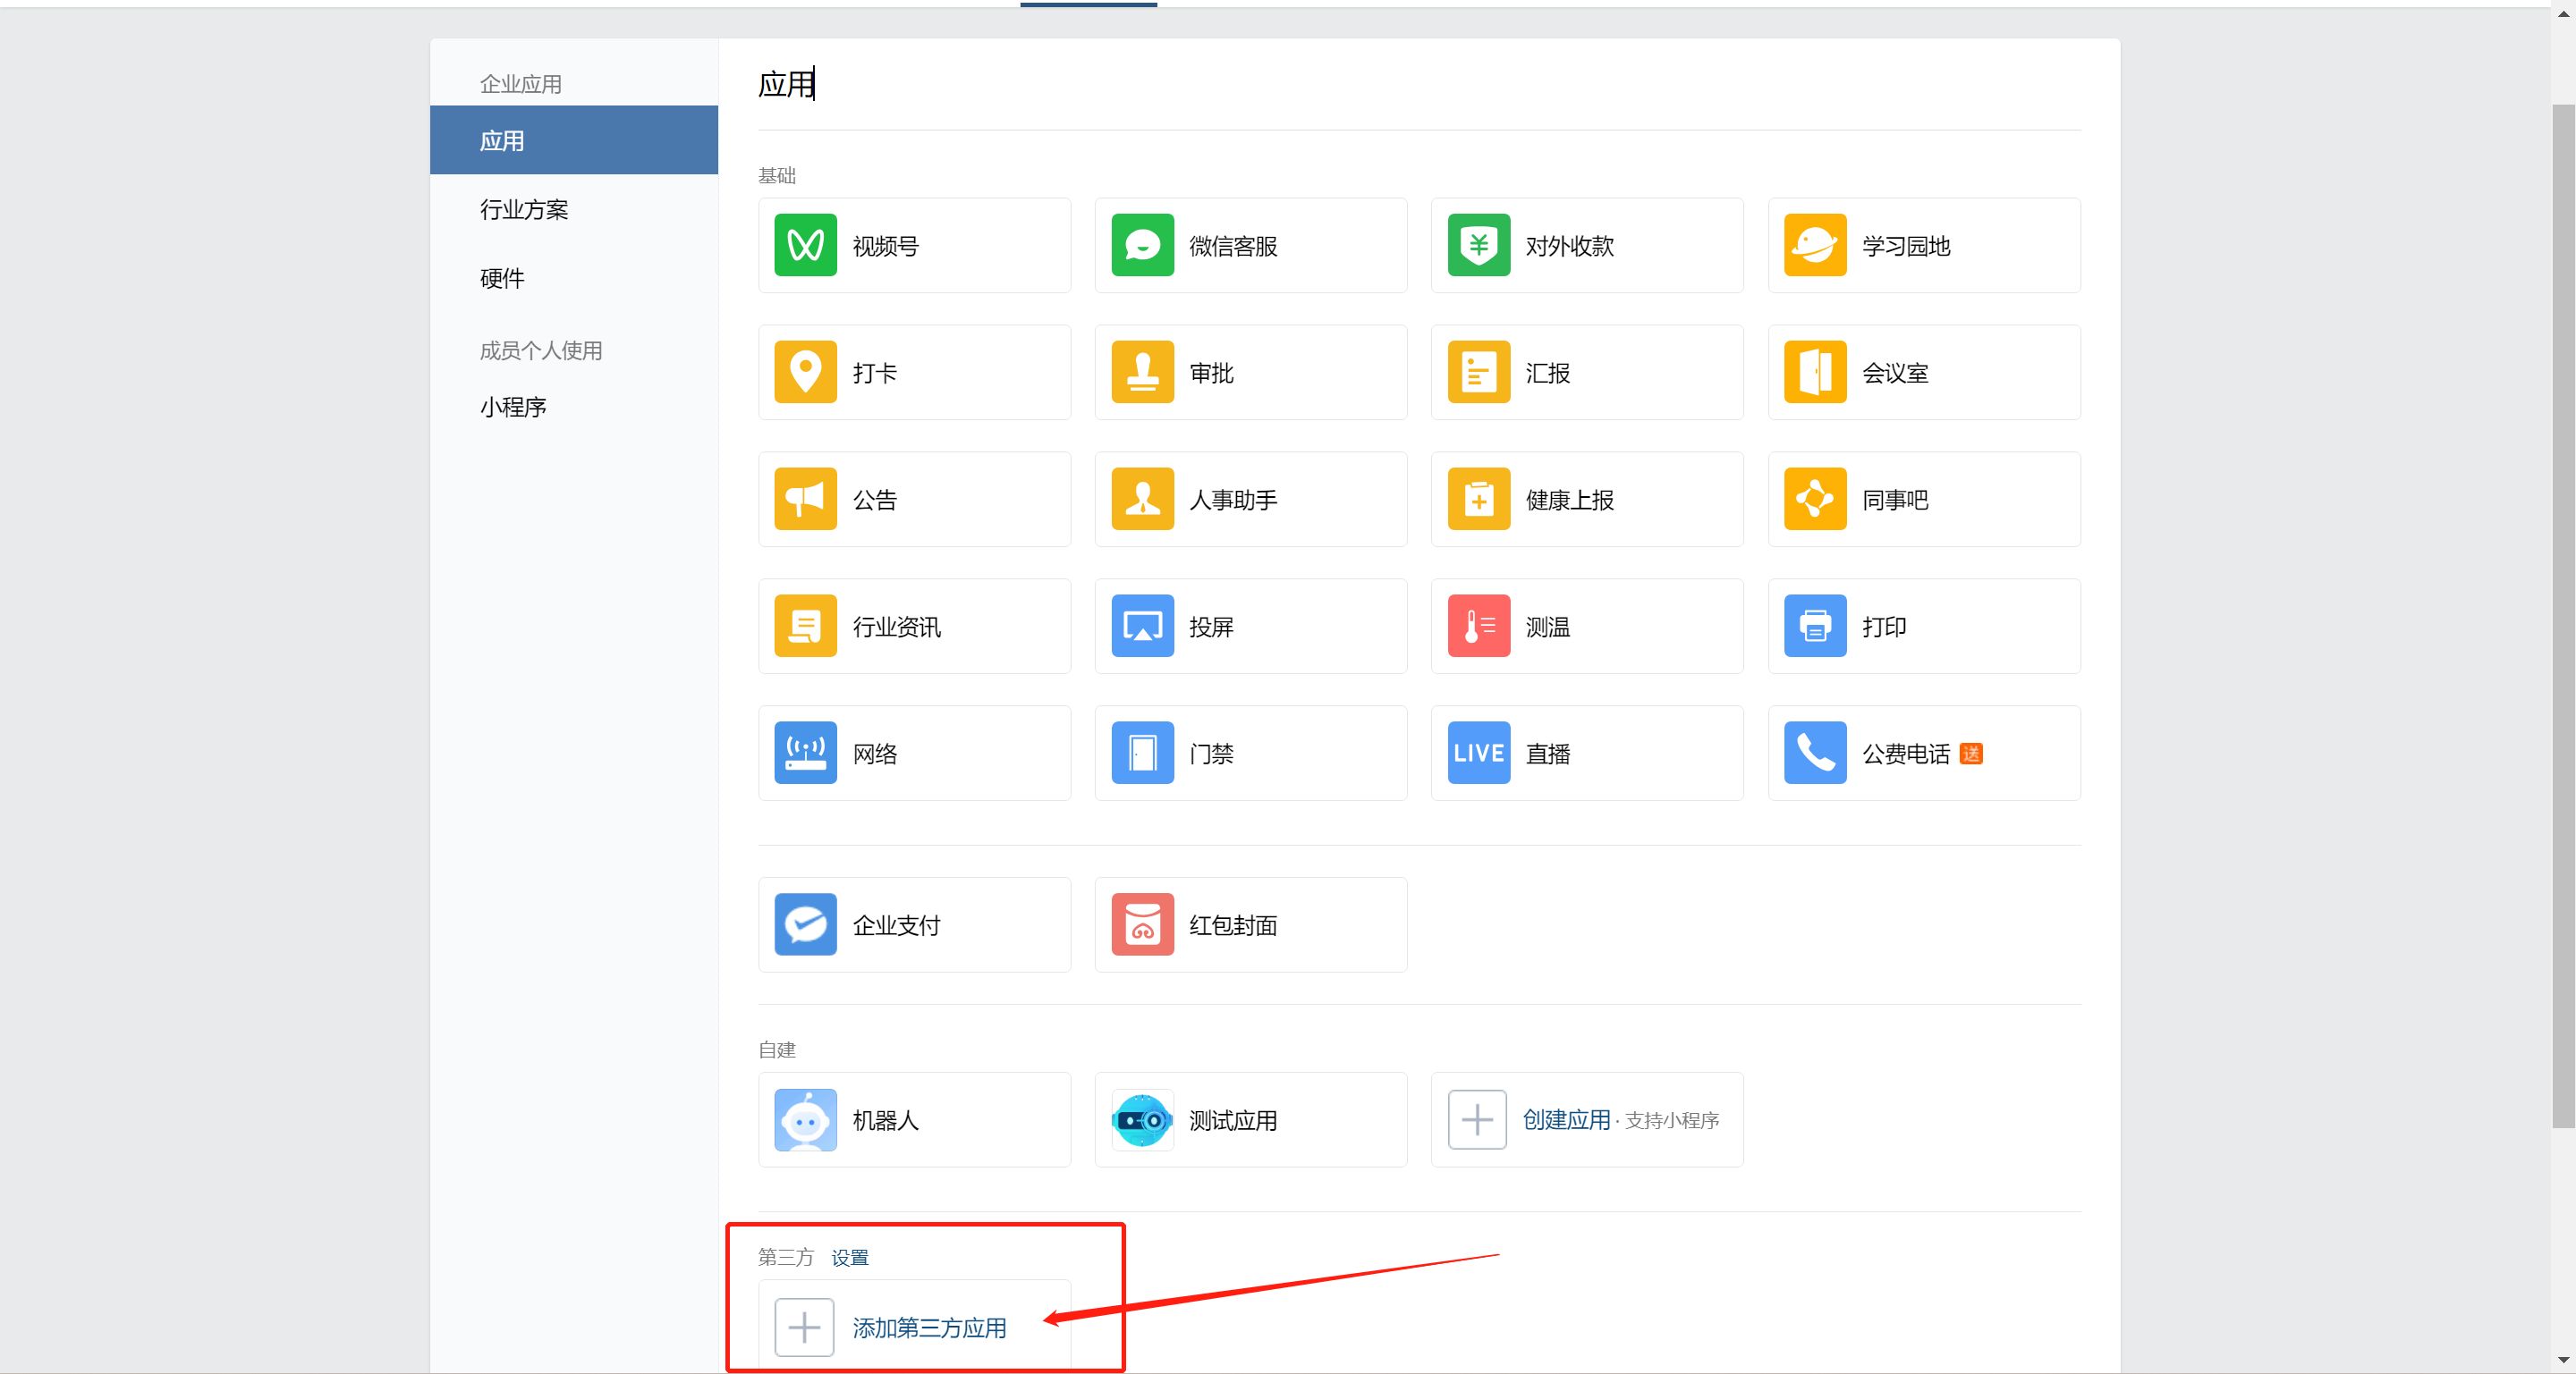
Task: Click the 学习园地 label text
Action: tap(1906, 246)
